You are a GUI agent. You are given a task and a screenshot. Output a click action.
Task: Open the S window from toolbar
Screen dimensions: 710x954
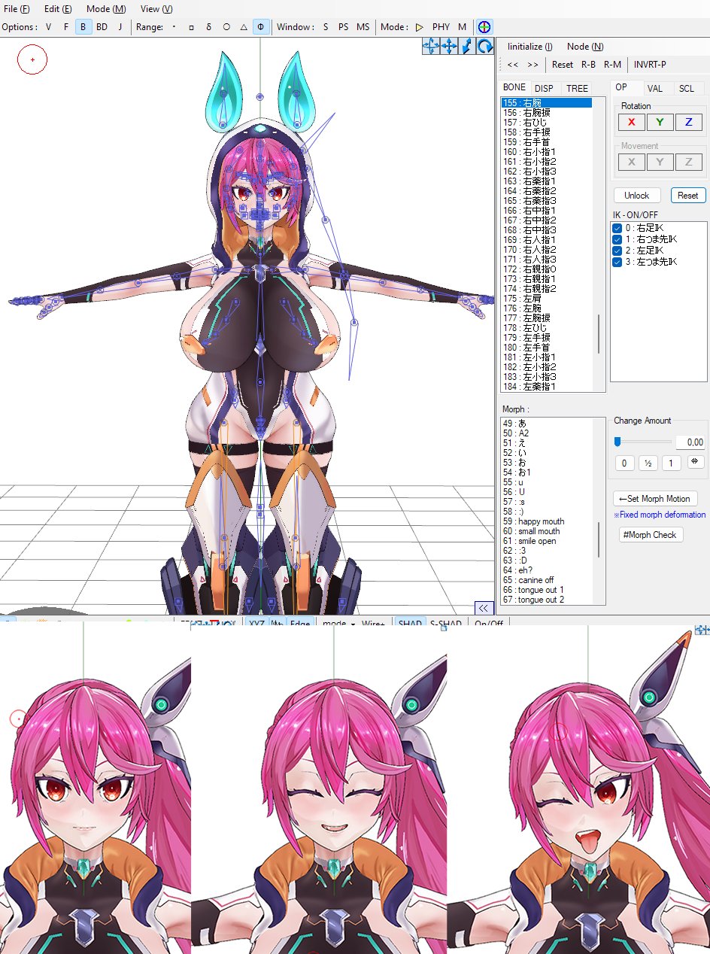tap(326, 26)
